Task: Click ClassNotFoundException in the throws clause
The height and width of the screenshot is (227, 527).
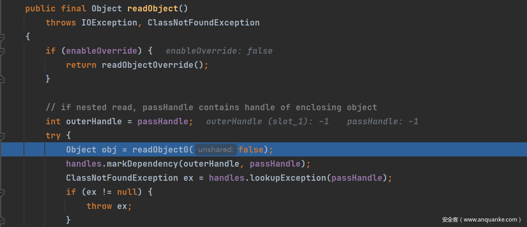Action: [x=203, y=23]
